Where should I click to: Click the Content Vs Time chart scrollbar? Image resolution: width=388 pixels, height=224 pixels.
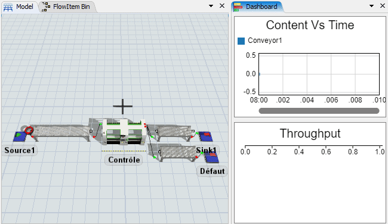click(319, 111)
